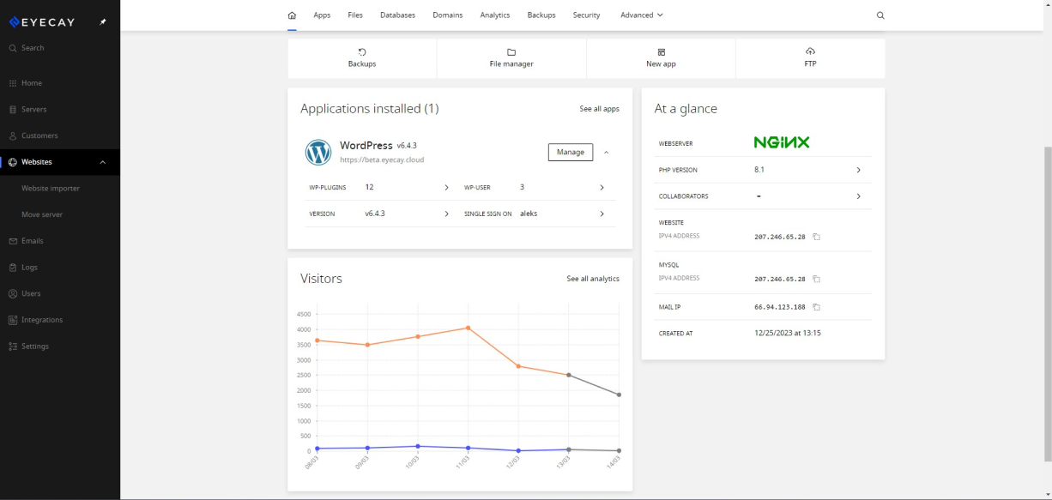Image resolution: width=1052 pixels, height=500 pixels.
Task: Click the Customers icon in the sidebar
Action: (13, 136)
